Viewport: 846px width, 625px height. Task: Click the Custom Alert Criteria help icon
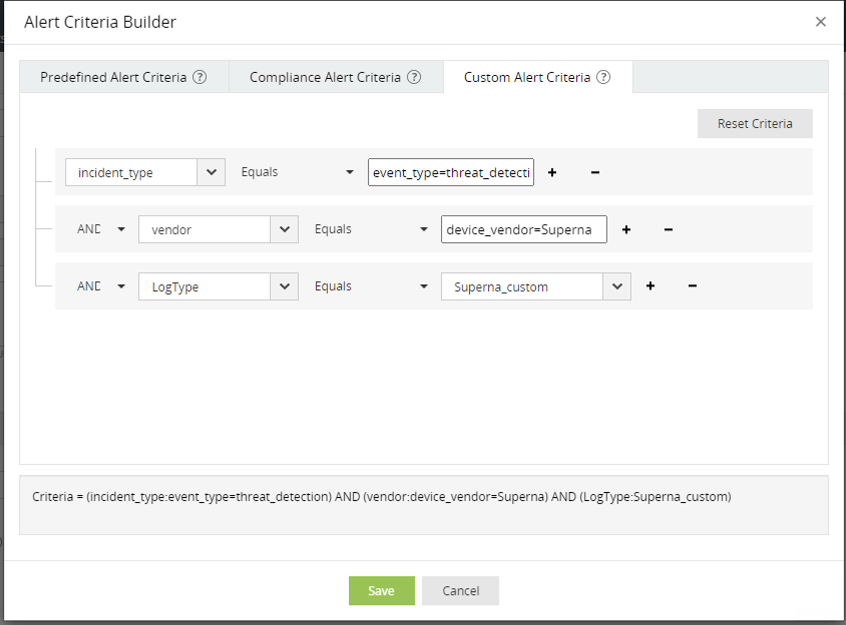[604, 77]
